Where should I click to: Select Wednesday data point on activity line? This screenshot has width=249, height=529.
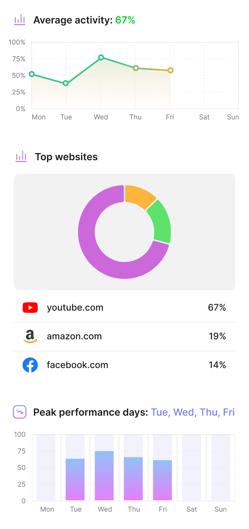pyautogui.click(x=101, y=57)
